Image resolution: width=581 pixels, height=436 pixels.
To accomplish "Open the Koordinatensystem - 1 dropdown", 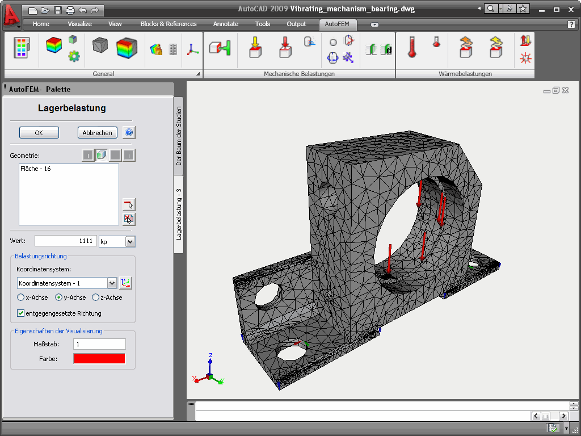I will click(x=112, y=283).
